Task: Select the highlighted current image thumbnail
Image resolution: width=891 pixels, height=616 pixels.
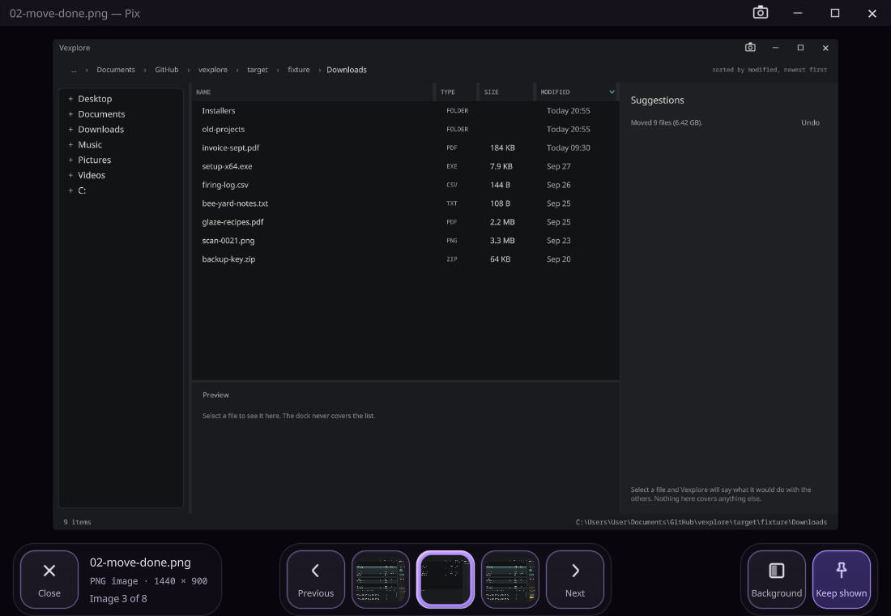Action: 446,579
